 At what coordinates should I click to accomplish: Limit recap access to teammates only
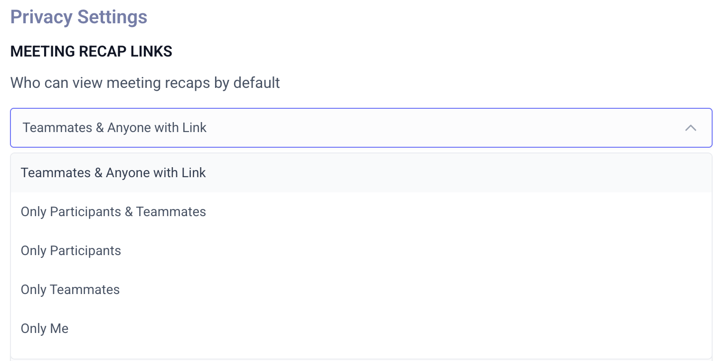[70, 290]
